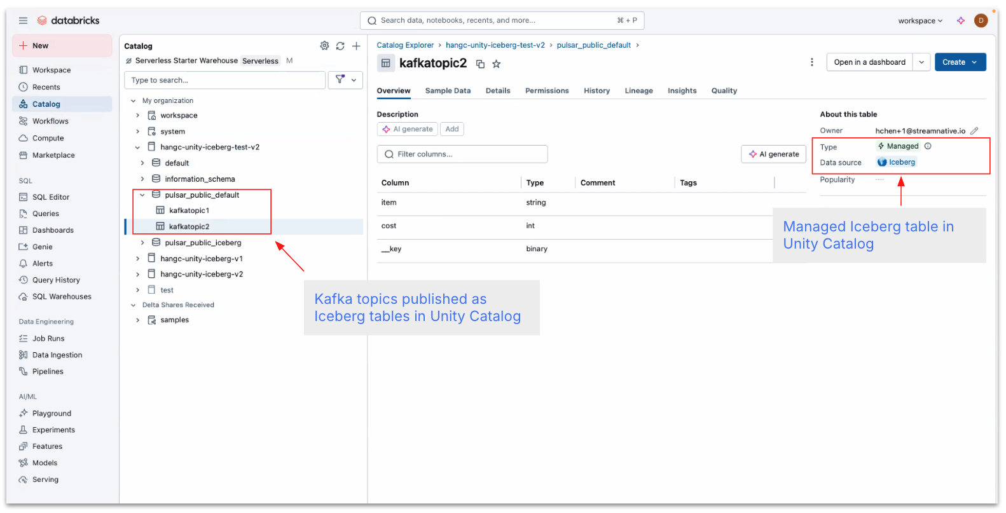Viewport: 1006px width, 513px height.
Task: Click the Filter columns input field
Action: 462,154
